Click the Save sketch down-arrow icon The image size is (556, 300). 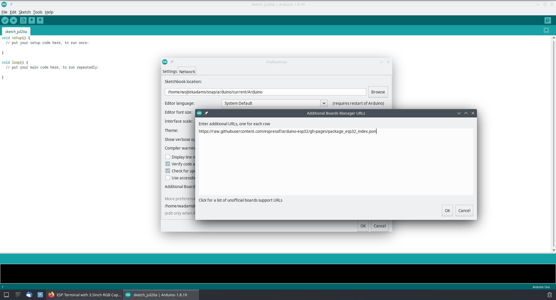40,20
